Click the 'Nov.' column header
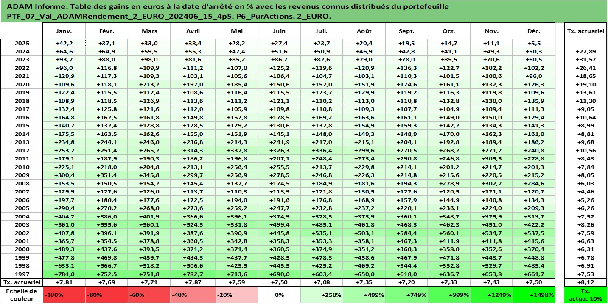This screenshot has width=608, height=304. click(492, 31)
